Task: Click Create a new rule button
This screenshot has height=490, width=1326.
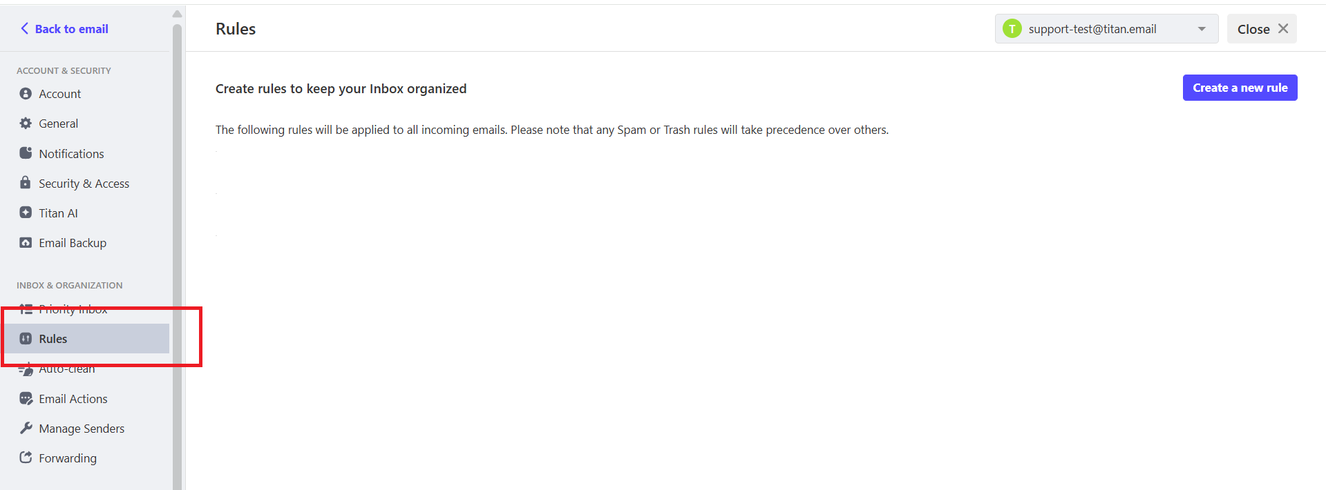Action: 1240,88
